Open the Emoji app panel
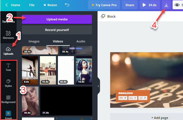 8,115
